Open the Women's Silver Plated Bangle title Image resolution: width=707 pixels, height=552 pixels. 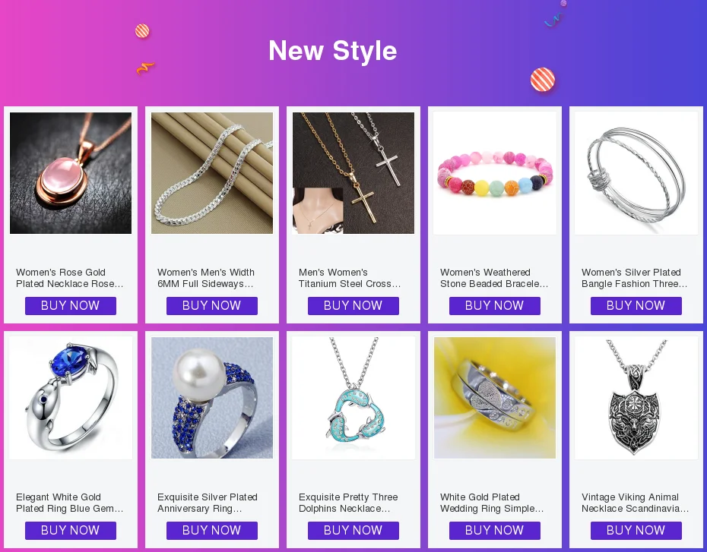(x=635, y=278)
